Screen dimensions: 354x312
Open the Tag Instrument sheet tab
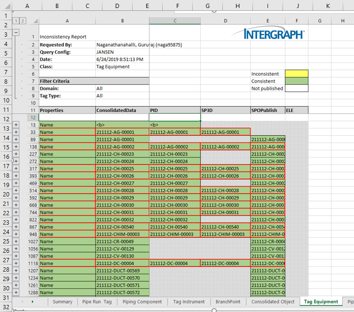point(189,302)
